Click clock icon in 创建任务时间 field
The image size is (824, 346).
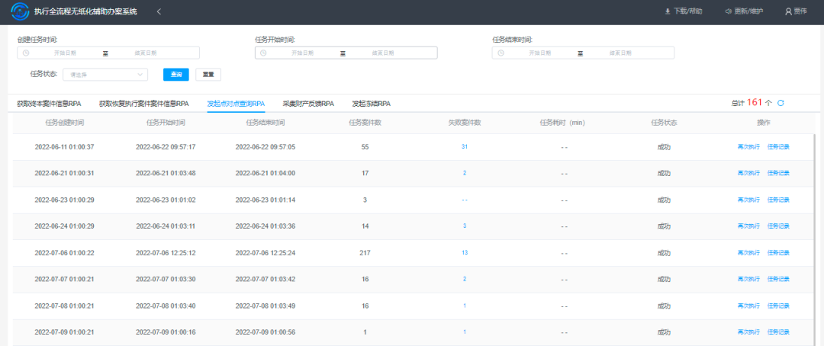click(x=26, y=53)
